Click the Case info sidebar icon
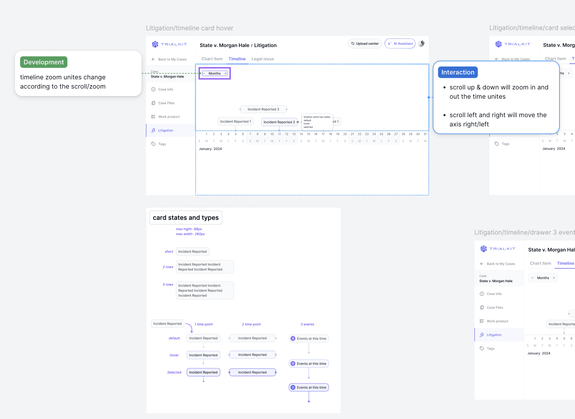Screen dimensions: 575x419 [x=153, y=89]
